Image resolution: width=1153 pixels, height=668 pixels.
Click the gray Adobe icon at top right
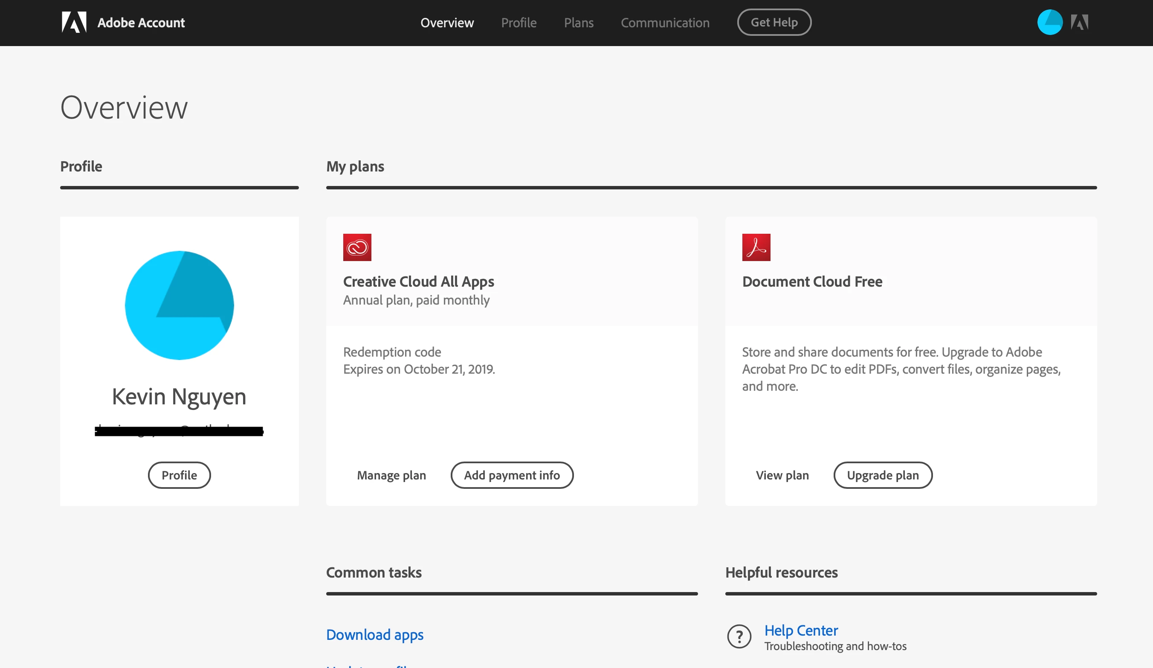click(x=1080, y=23)
